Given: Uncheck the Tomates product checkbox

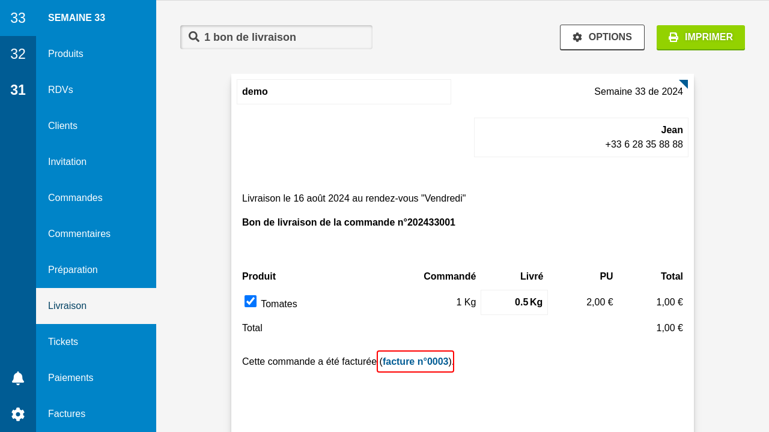Looking at the screenshot, I should pos(251,301).
